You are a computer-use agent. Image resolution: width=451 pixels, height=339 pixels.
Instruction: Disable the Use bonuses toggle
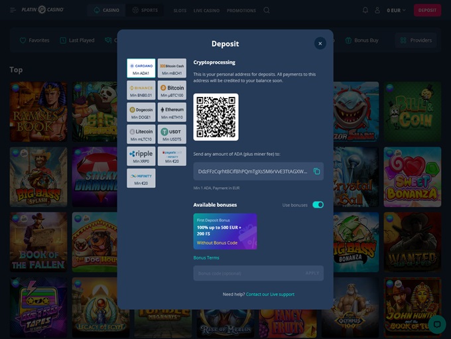click(318, 205)
